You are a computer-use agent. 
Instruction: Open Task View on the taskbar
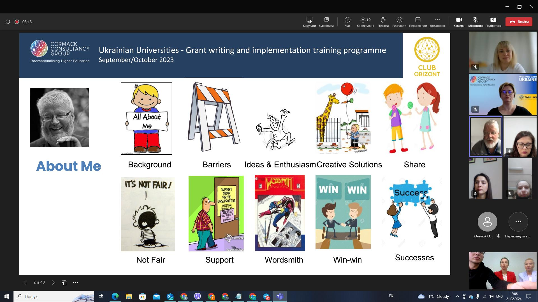[101, 296]
